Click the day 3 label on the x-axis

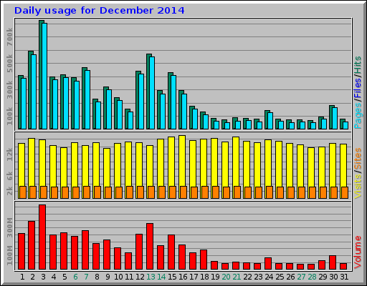[43, 277]
